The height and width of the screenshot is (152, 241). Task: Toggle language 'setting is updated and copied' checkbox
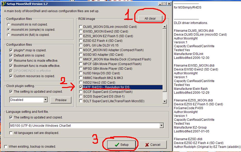pyautogui.click(x=11, y=117)
